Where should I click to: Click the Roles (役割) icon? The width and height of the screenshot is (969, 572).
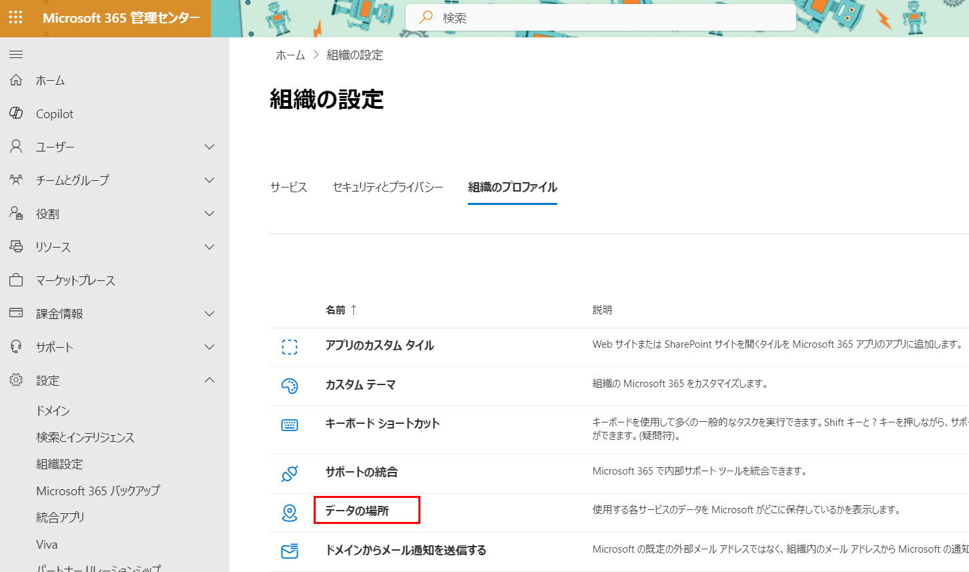tap(16, 213)
